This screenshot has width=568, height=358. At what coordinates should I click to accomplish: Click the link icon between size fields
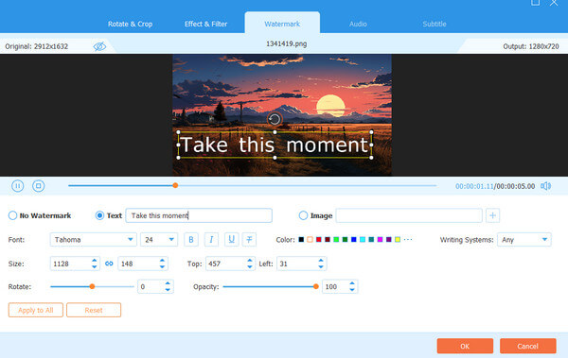tap(109, 264)
